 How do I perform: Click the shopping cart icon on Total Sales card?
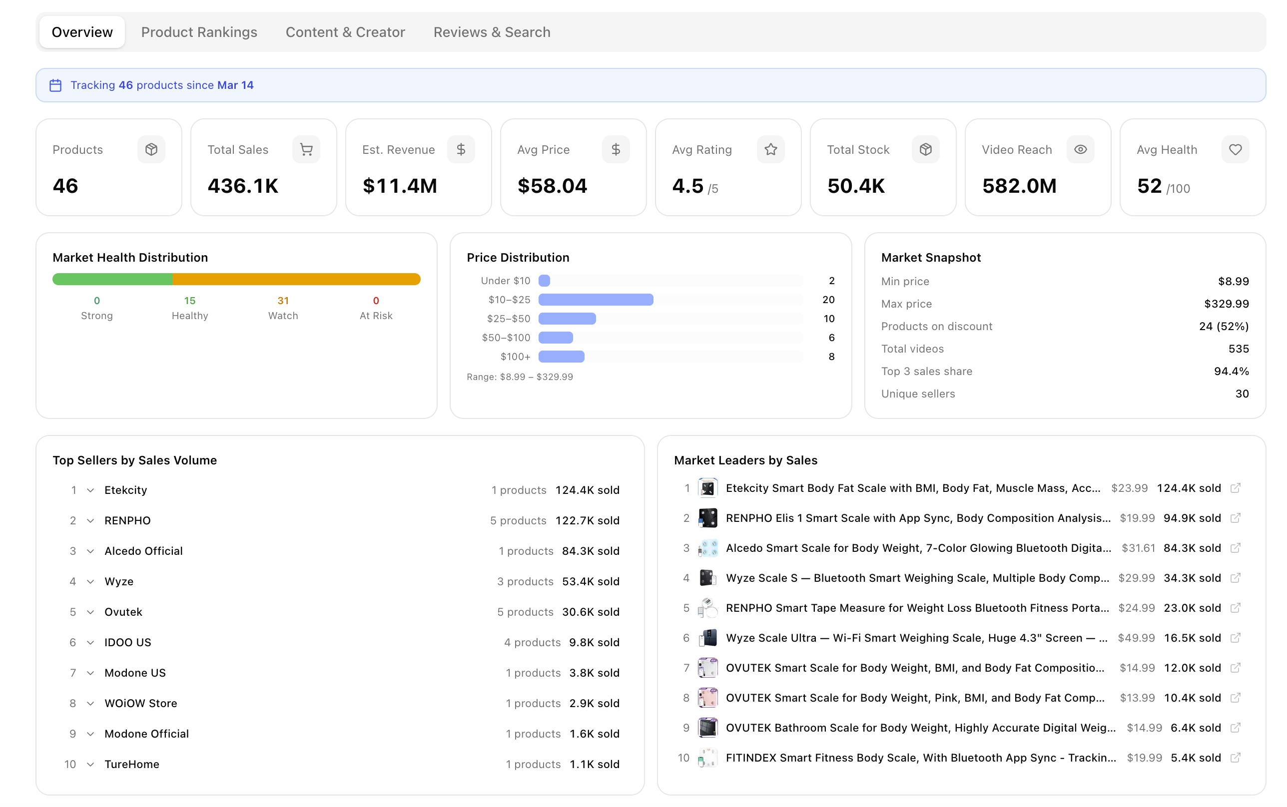306,149
